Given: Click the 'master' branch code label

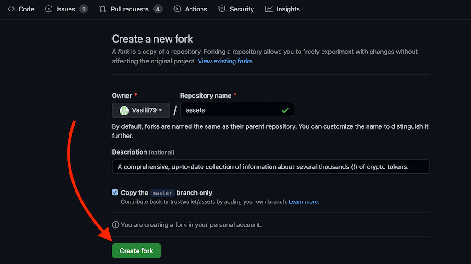Looking at the screenshot, I should [162, 193].
